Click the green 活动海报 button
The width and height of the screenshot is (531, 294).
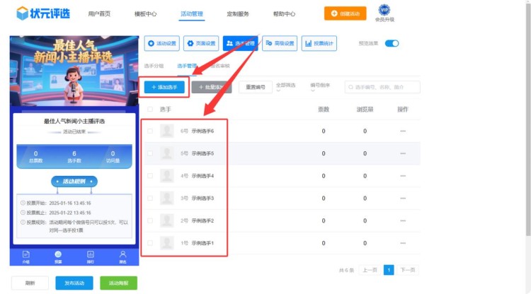(x=118, y=283)
